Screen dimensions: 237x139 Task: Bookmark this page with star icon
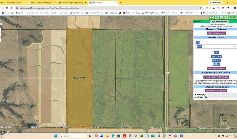tap(200, 8)
